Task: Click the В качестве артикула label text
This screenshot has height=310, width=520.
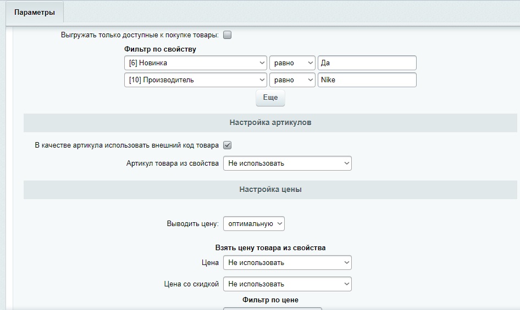Action: [x=126, y=145]
